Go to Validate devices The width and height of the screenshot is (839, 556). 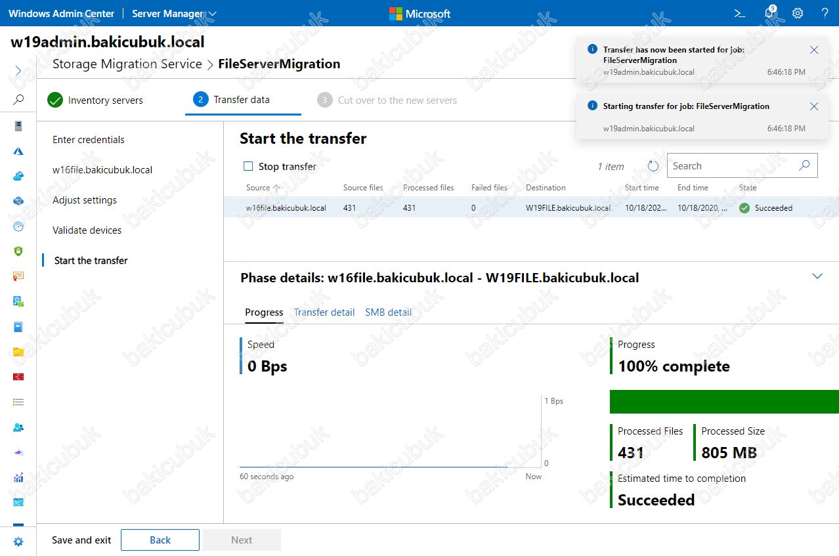[87, 230]
